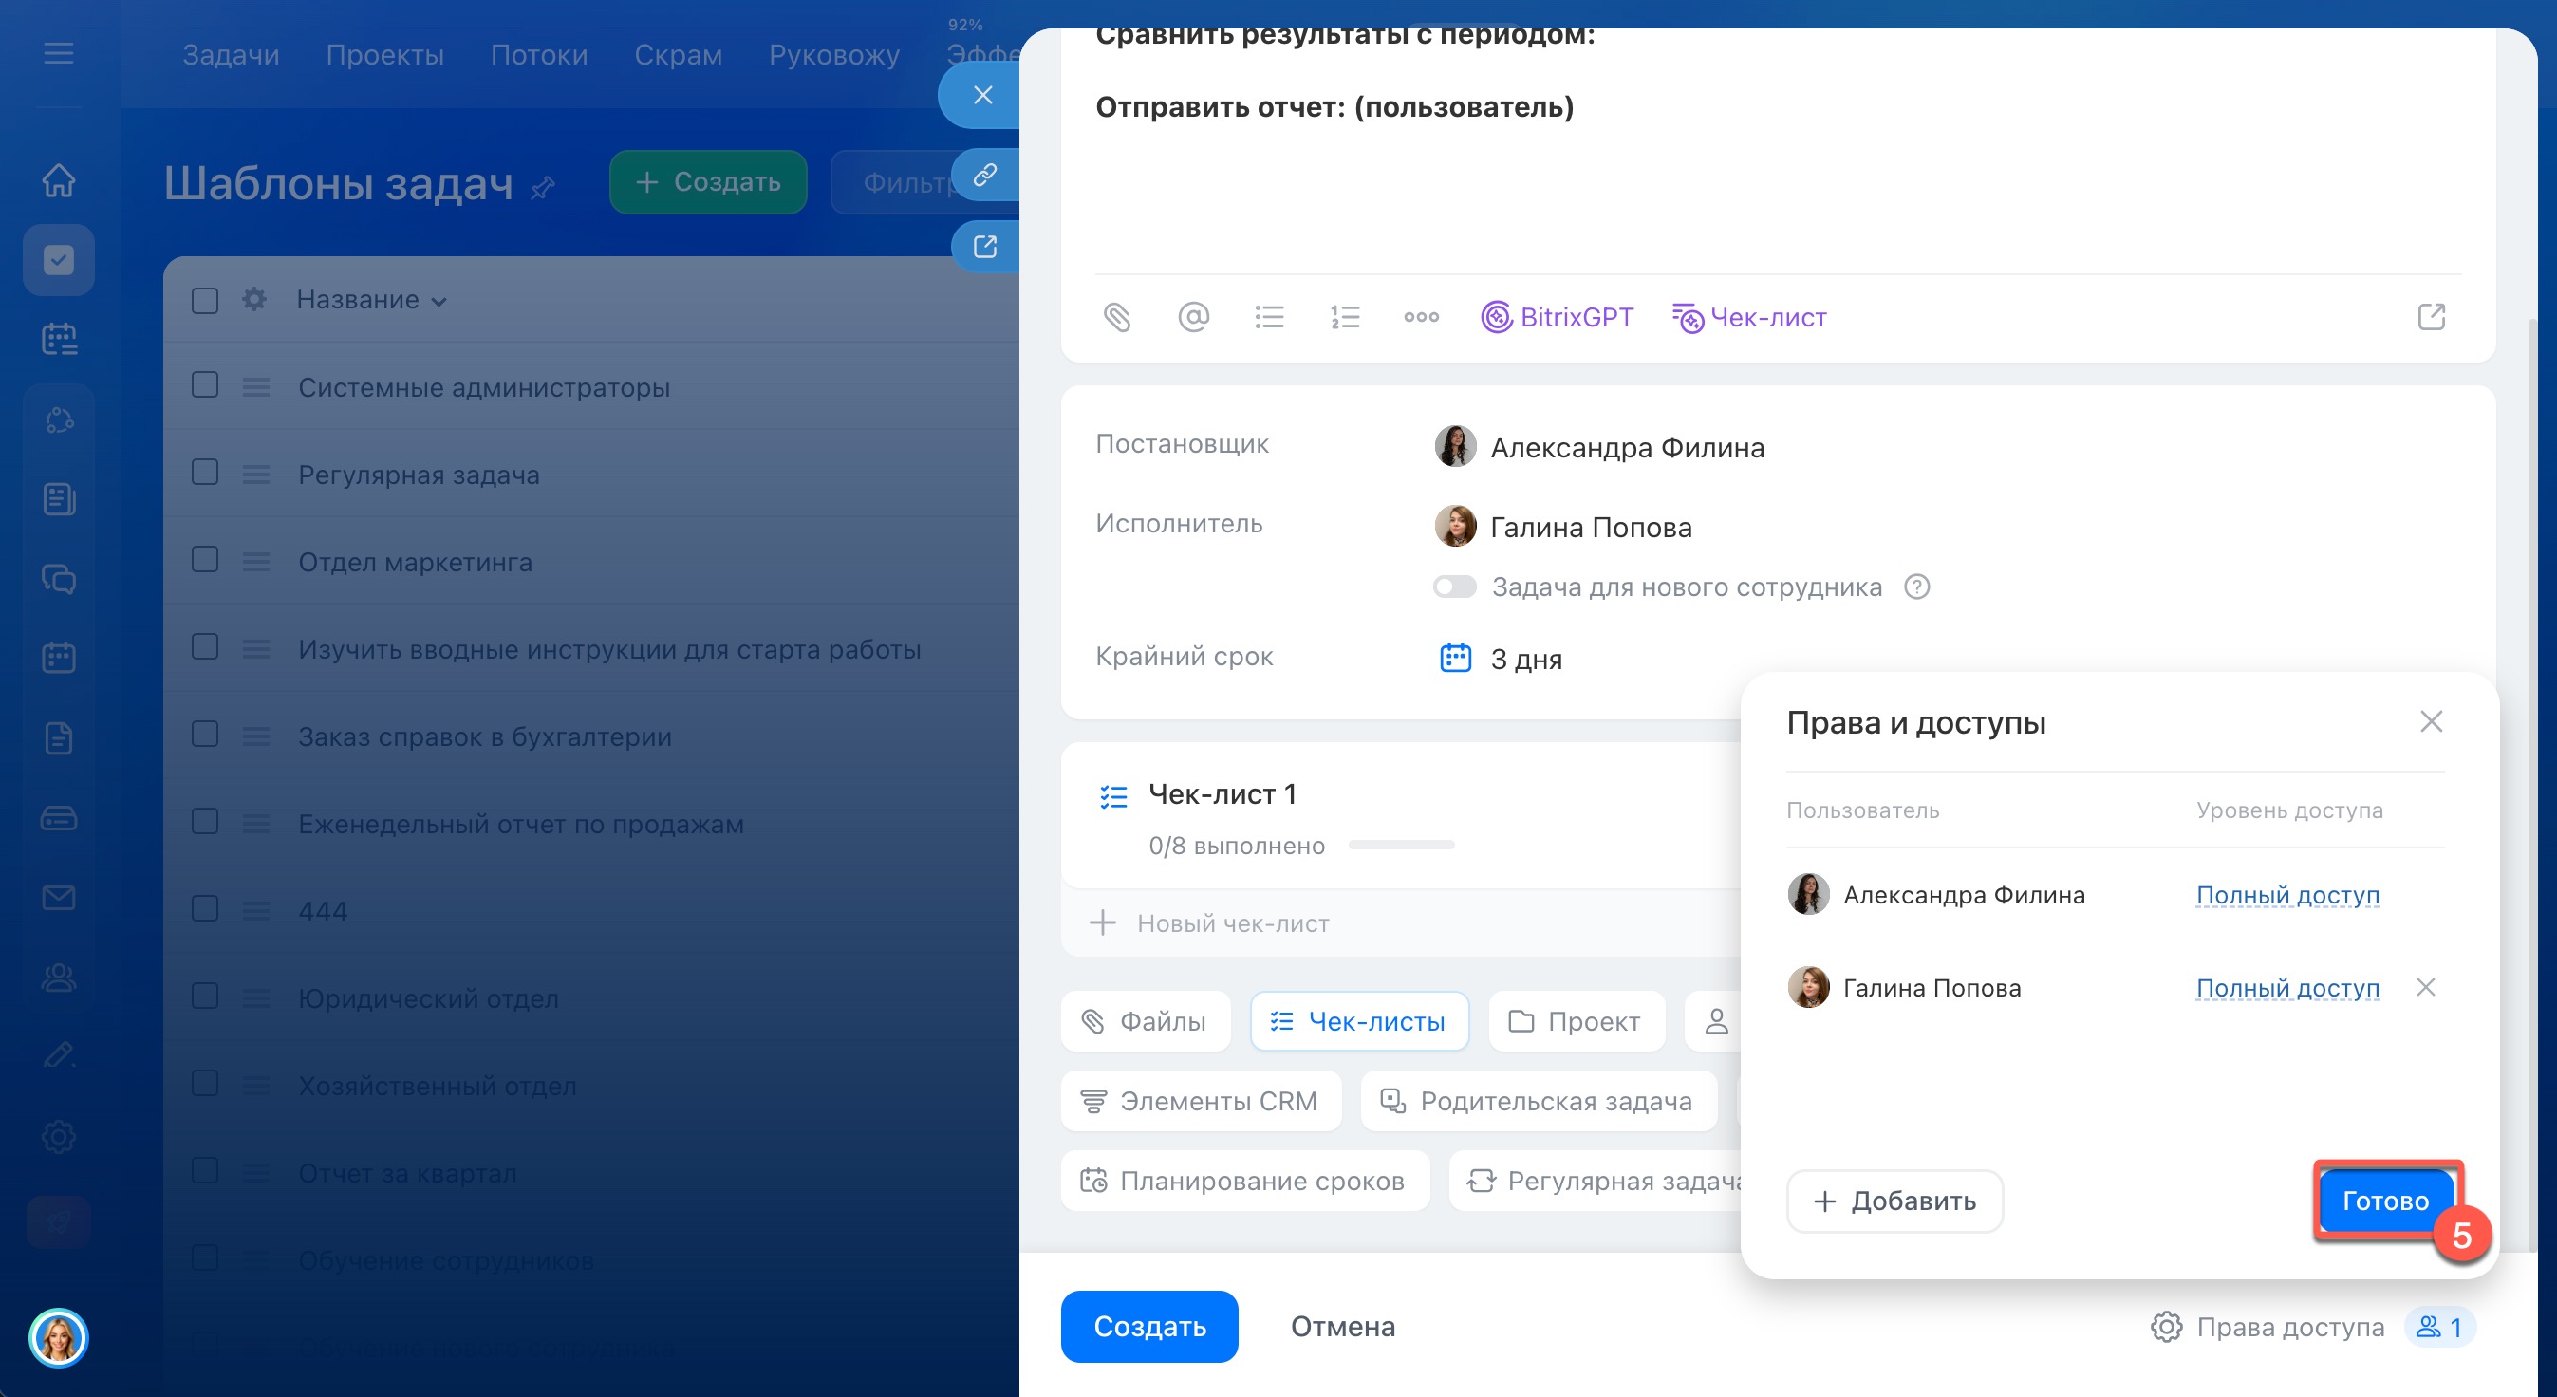Click Добавить to add a user

(x=1894, y=1201)
